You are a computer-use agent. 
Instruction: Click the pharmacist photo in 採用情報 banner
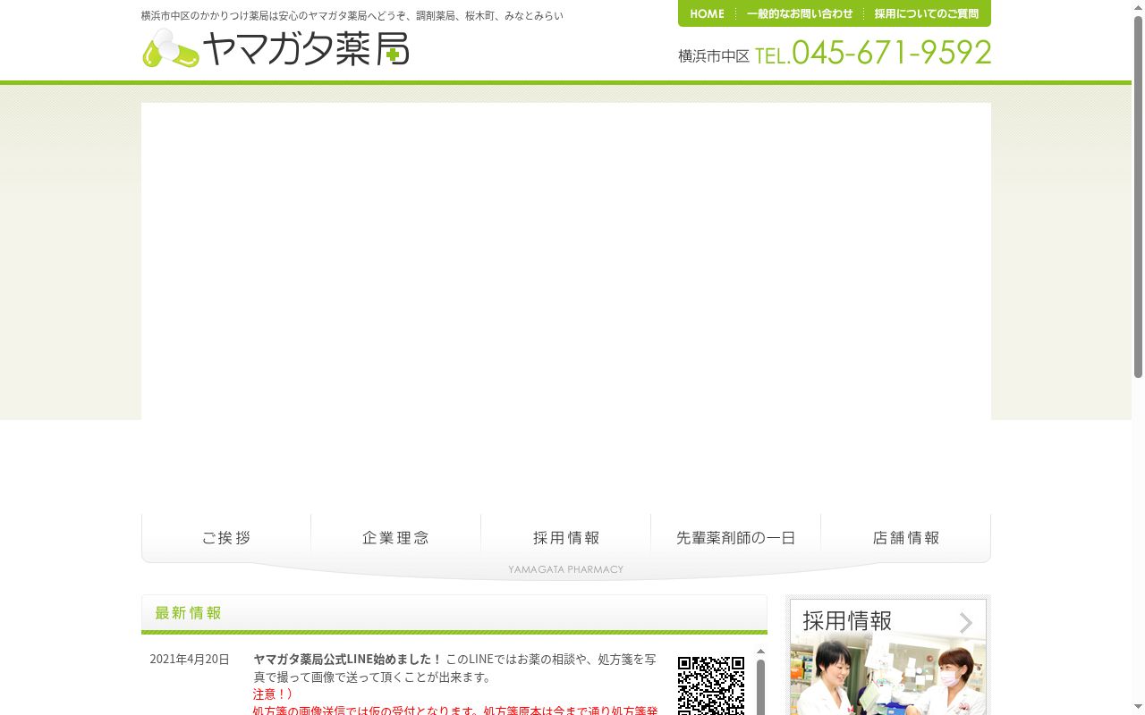(x=887, y=675)
